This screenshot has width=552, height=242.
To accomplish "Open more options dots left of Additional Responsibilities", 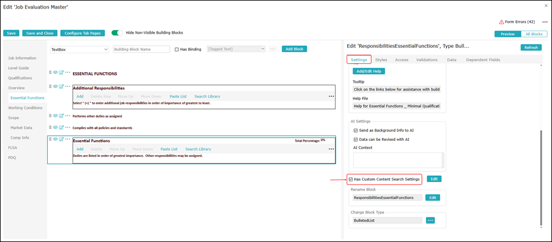I will click(67, 86).
